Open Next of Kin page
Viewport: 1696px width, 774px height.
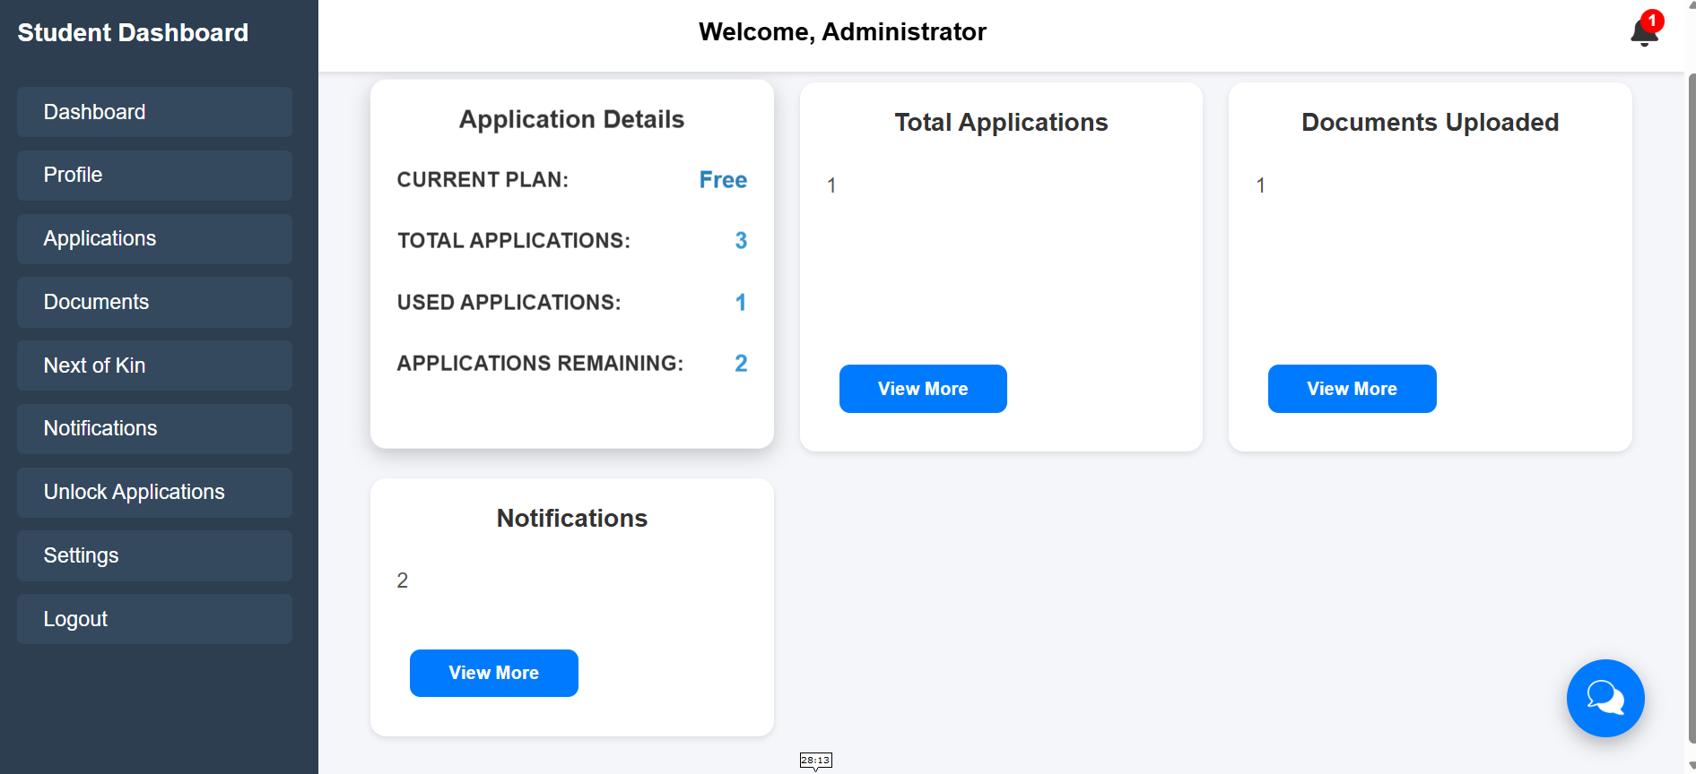coord(154,365)
